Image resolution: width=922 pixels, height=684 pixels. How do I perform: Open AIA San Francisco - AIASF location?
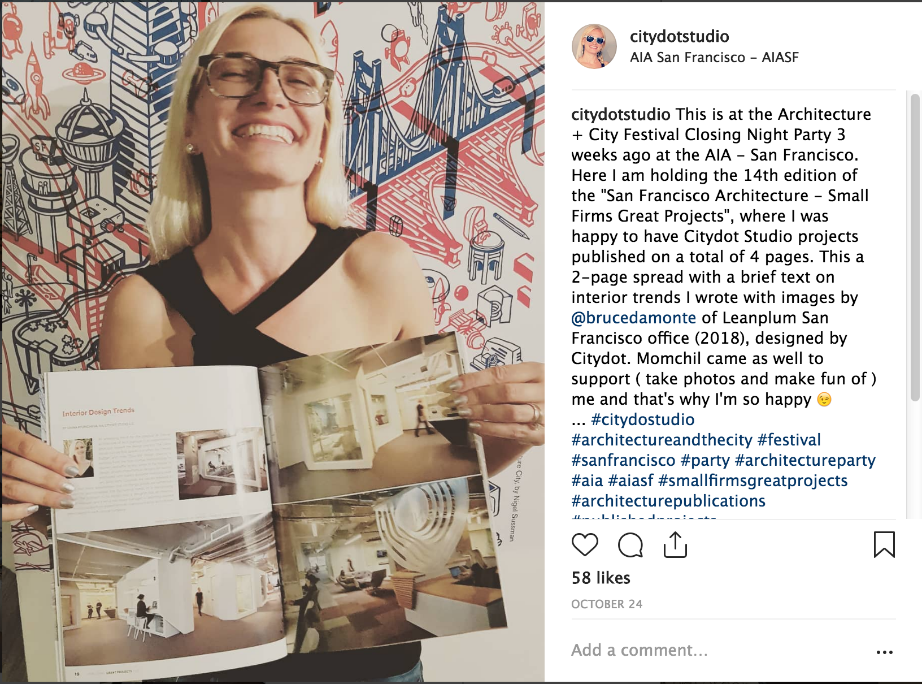click(714, 58)
